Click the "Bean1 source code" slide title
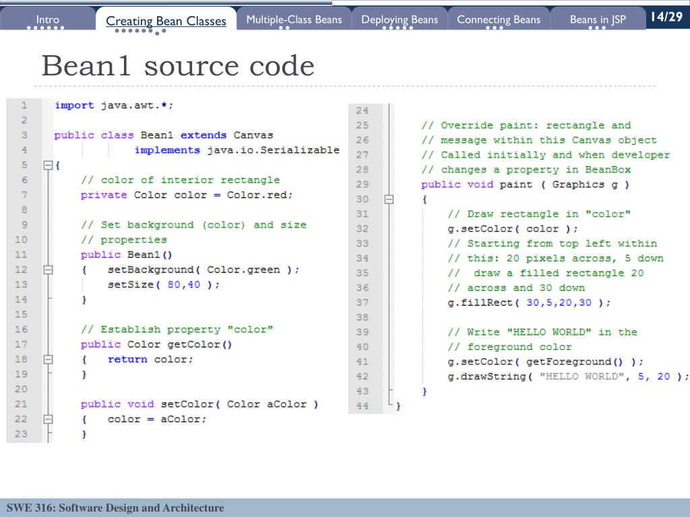Screen dimensions: 690x517 178,66
